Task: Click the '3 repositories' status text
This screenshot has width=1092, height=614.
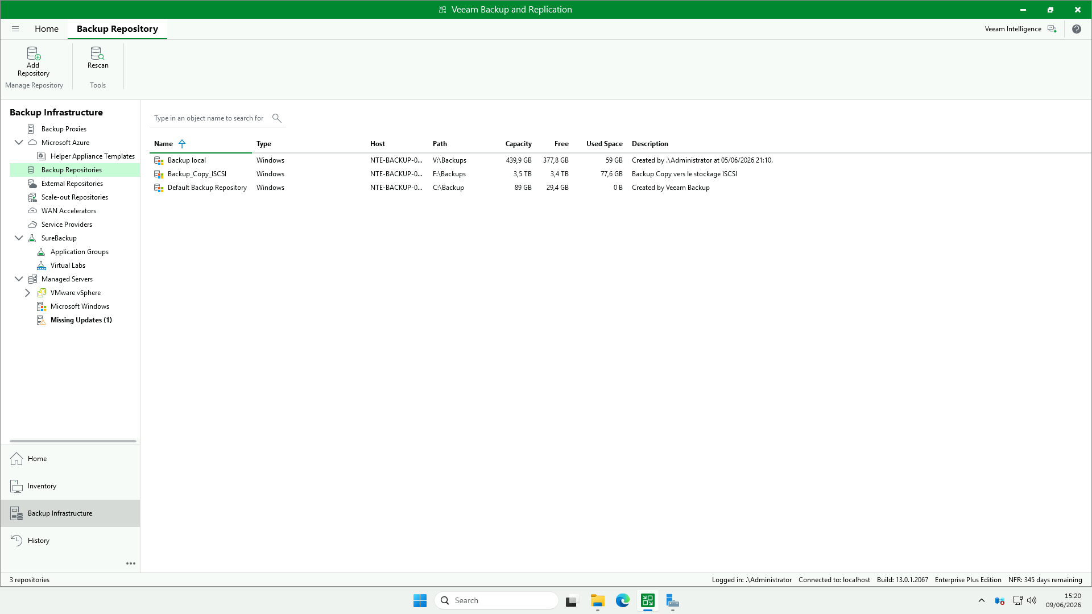Action: pos(30,580)
